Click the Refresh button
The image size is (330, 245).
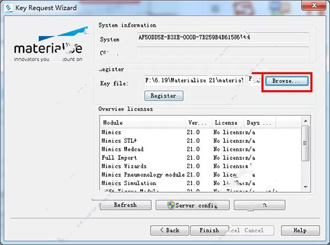click(x=125, y=205)
